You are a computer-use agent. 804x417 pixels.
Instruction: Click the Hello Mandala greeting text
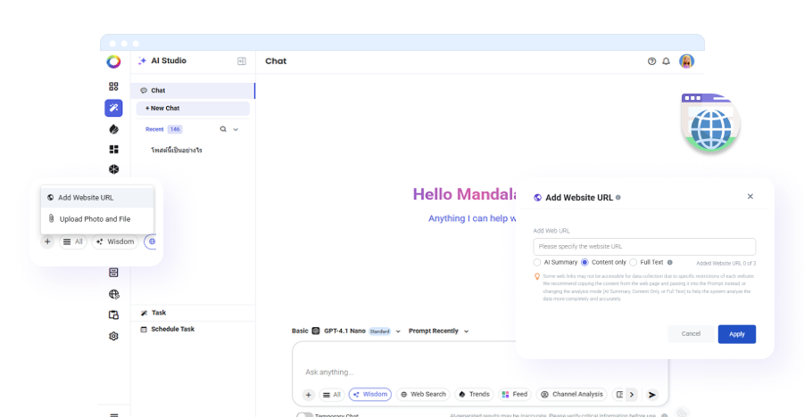(465, 194)
